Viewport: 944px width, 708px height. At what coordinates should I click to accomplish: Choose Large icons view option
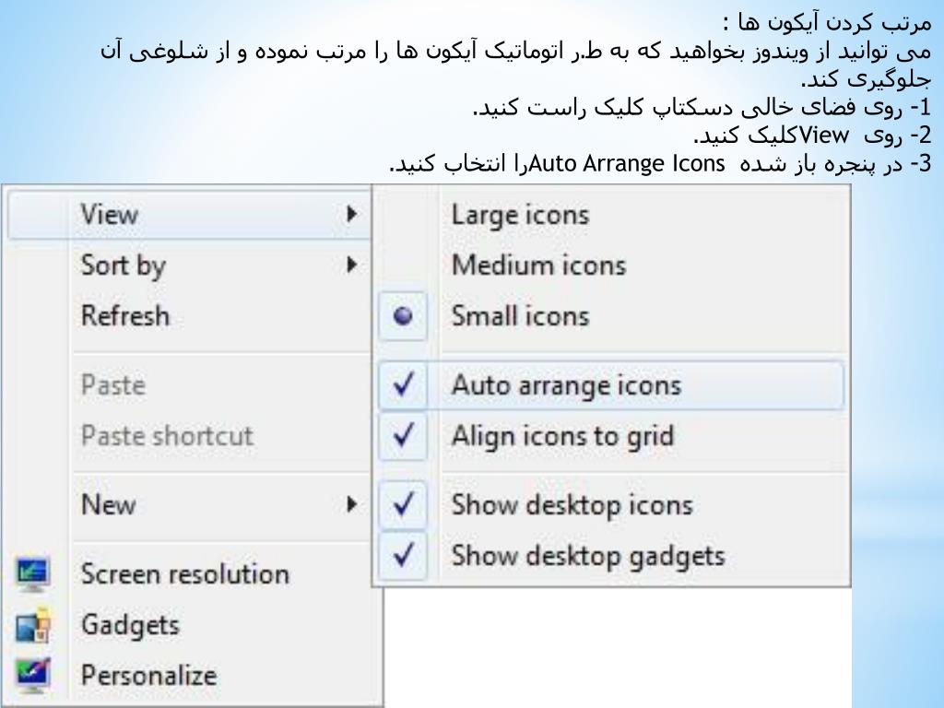click(x=520, y=216)
